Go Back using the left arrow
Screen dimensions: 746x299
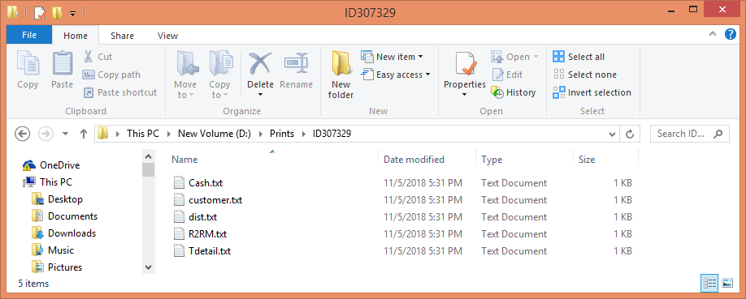(x=23, y=134)
